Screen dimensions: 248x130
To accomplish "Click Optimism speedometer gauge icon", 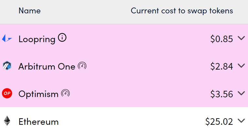I will (x=65, y=93).
